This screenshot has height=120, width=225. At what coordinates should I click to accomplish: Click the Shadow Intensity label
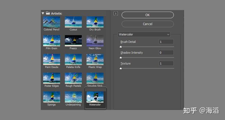tap(132, 53)
